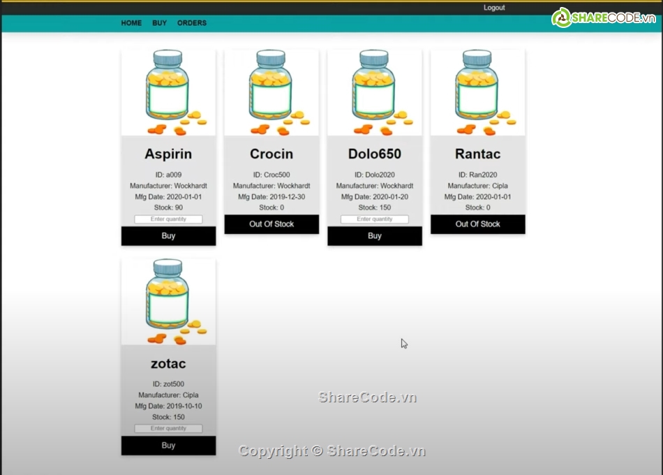Select the Crocin product title
The height and width of the screenshot is (475, 663).
(271, 154)
